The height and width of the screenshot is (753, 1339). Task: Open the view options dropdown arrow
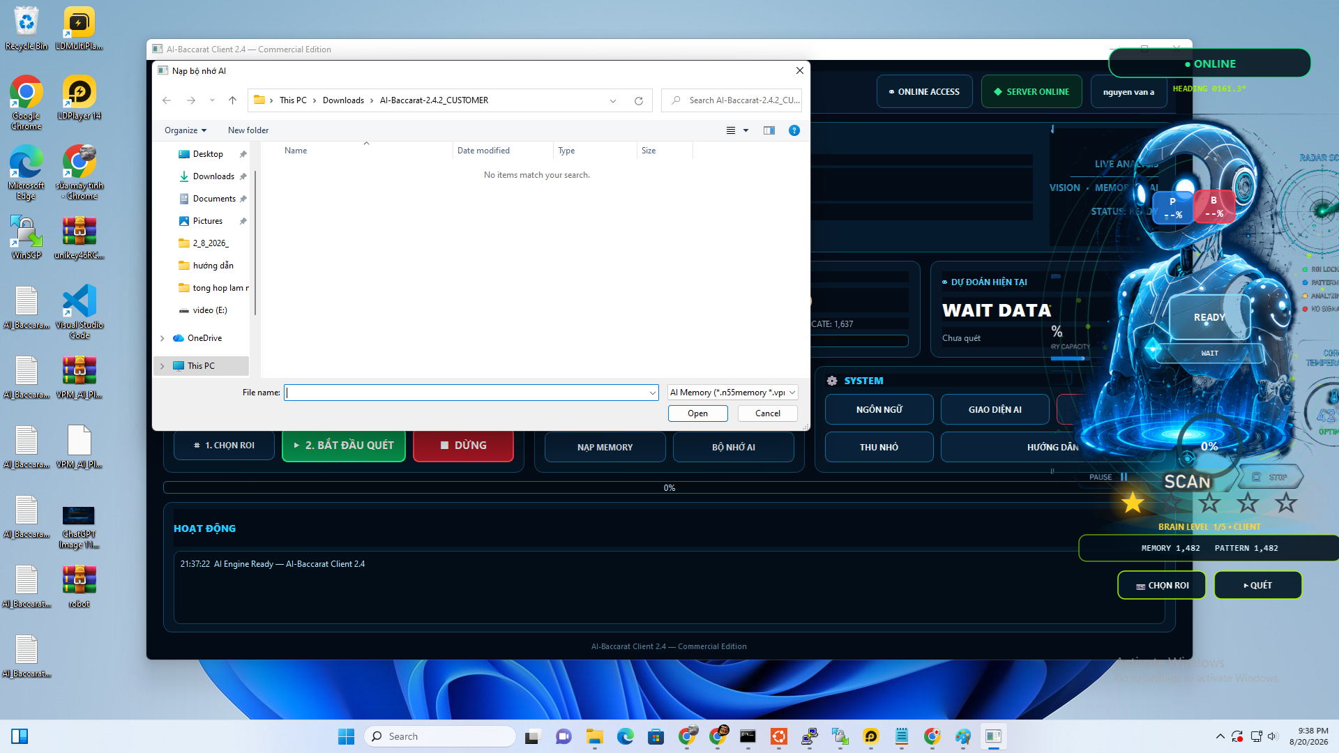(x=746, y=130)
